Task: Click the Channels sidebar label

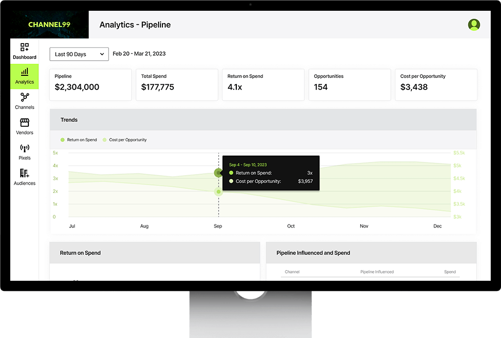Action: 24,107
